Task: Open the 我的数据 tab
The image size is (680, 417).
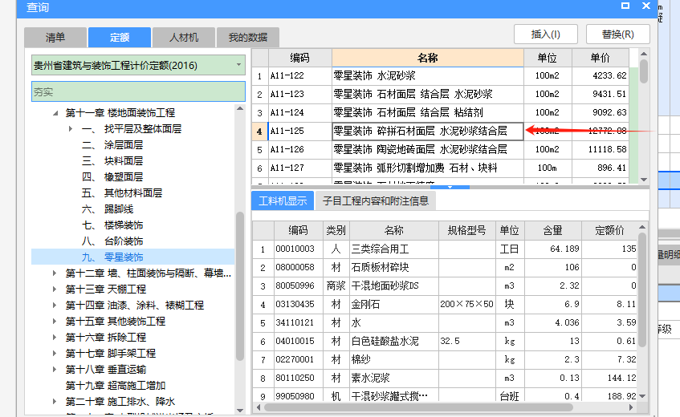Action: tap(248, 37)
